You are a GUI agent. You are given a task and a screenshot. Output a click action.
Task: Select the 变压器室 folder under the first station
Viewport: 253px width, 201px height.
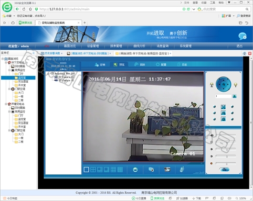point(22,82)
